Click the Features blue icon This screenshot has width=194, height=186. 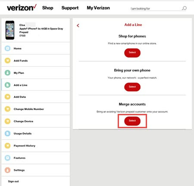[7, 158]
